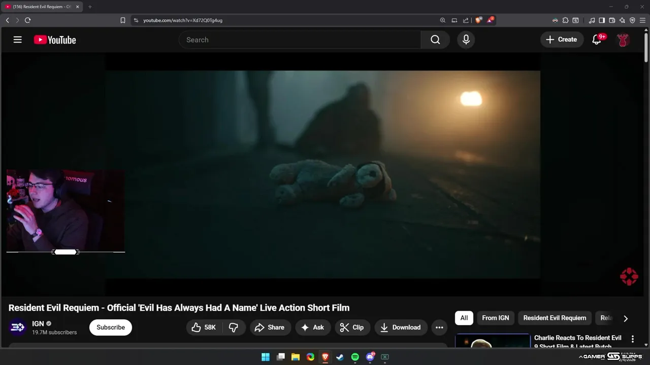Viewport: 650px width, 365px height.
Task: Start voice search with the microphone
Action: 466,40
